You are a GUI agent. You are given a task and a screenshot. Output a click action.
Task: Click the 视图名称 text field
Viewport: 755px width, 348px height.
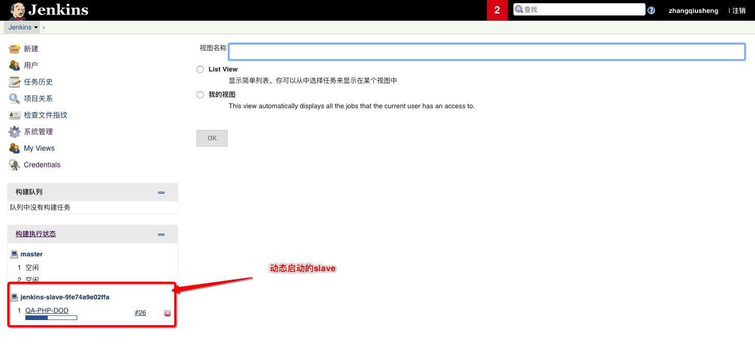pyautogui.click(x=487, y=52)
